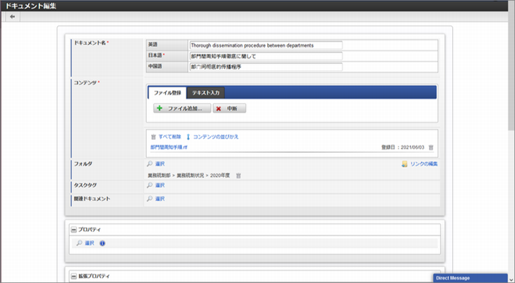This screenshot has height=283, width=515.
Task: Click the 英語 document name input field
Action: point(265,45)
